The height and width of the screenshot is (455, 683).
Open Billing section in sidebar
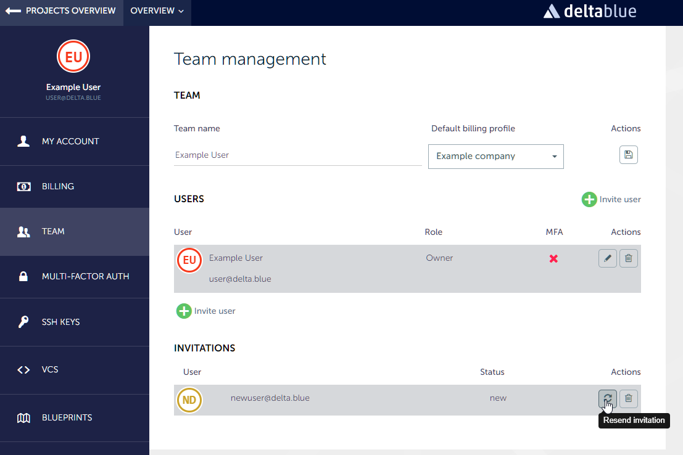point(58,186)
